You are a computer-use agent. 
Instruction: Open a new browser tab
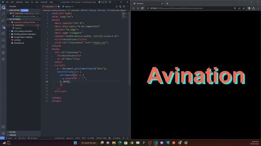(167, 4)
